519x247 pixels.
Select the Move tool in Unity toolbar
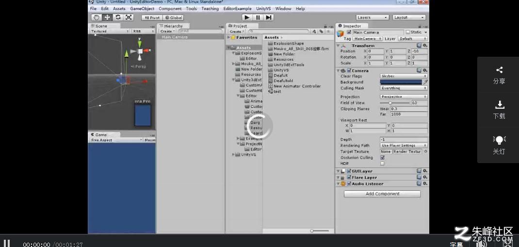(x=107, y=17)
